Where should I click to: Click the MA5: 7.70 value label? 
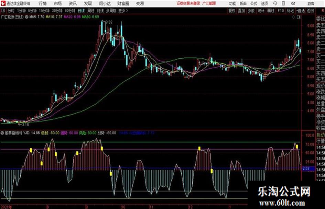[37, 17]
